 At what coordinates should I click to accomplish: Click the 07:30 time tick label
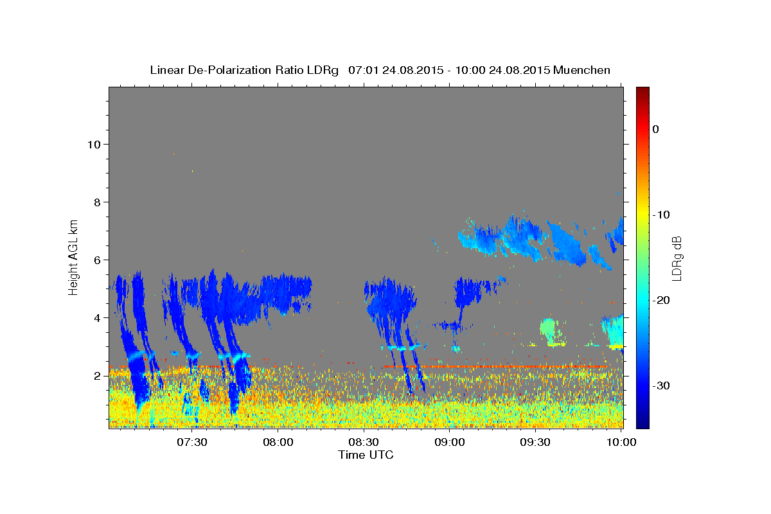[x=192, y=442]
